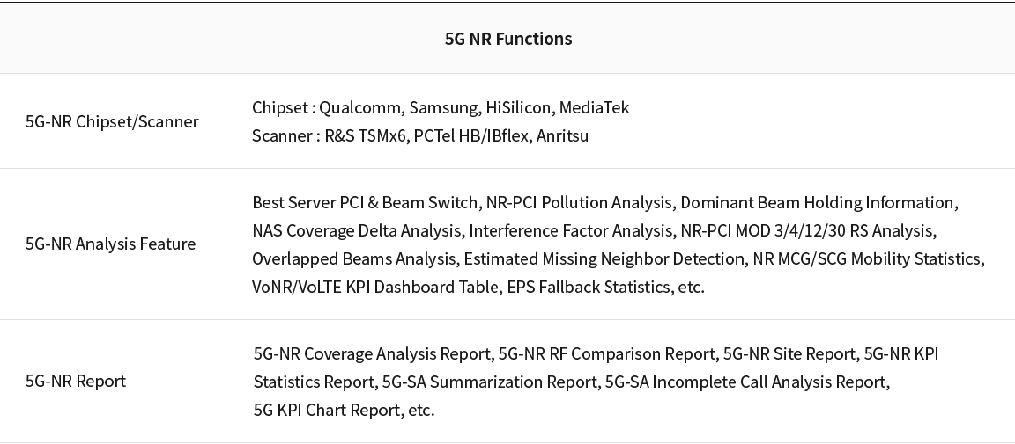The image size is (1015, 444).
Task: Click Best Server PCI & Beam Switch text
Action: (365, 202)
